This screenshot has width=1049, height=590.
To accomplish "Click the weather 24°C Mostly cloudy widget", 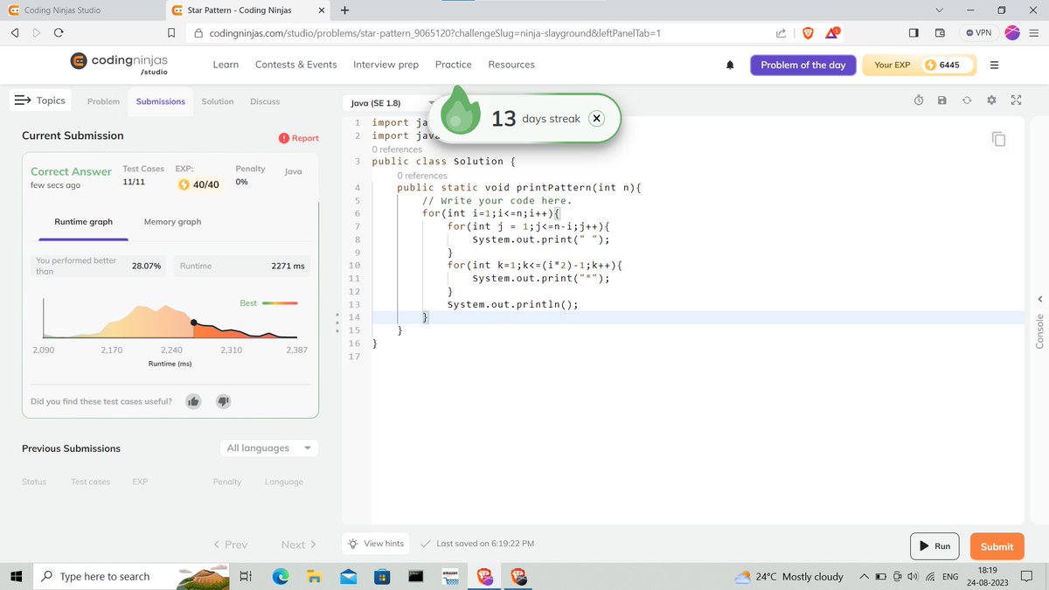I will tap(788, 577).
